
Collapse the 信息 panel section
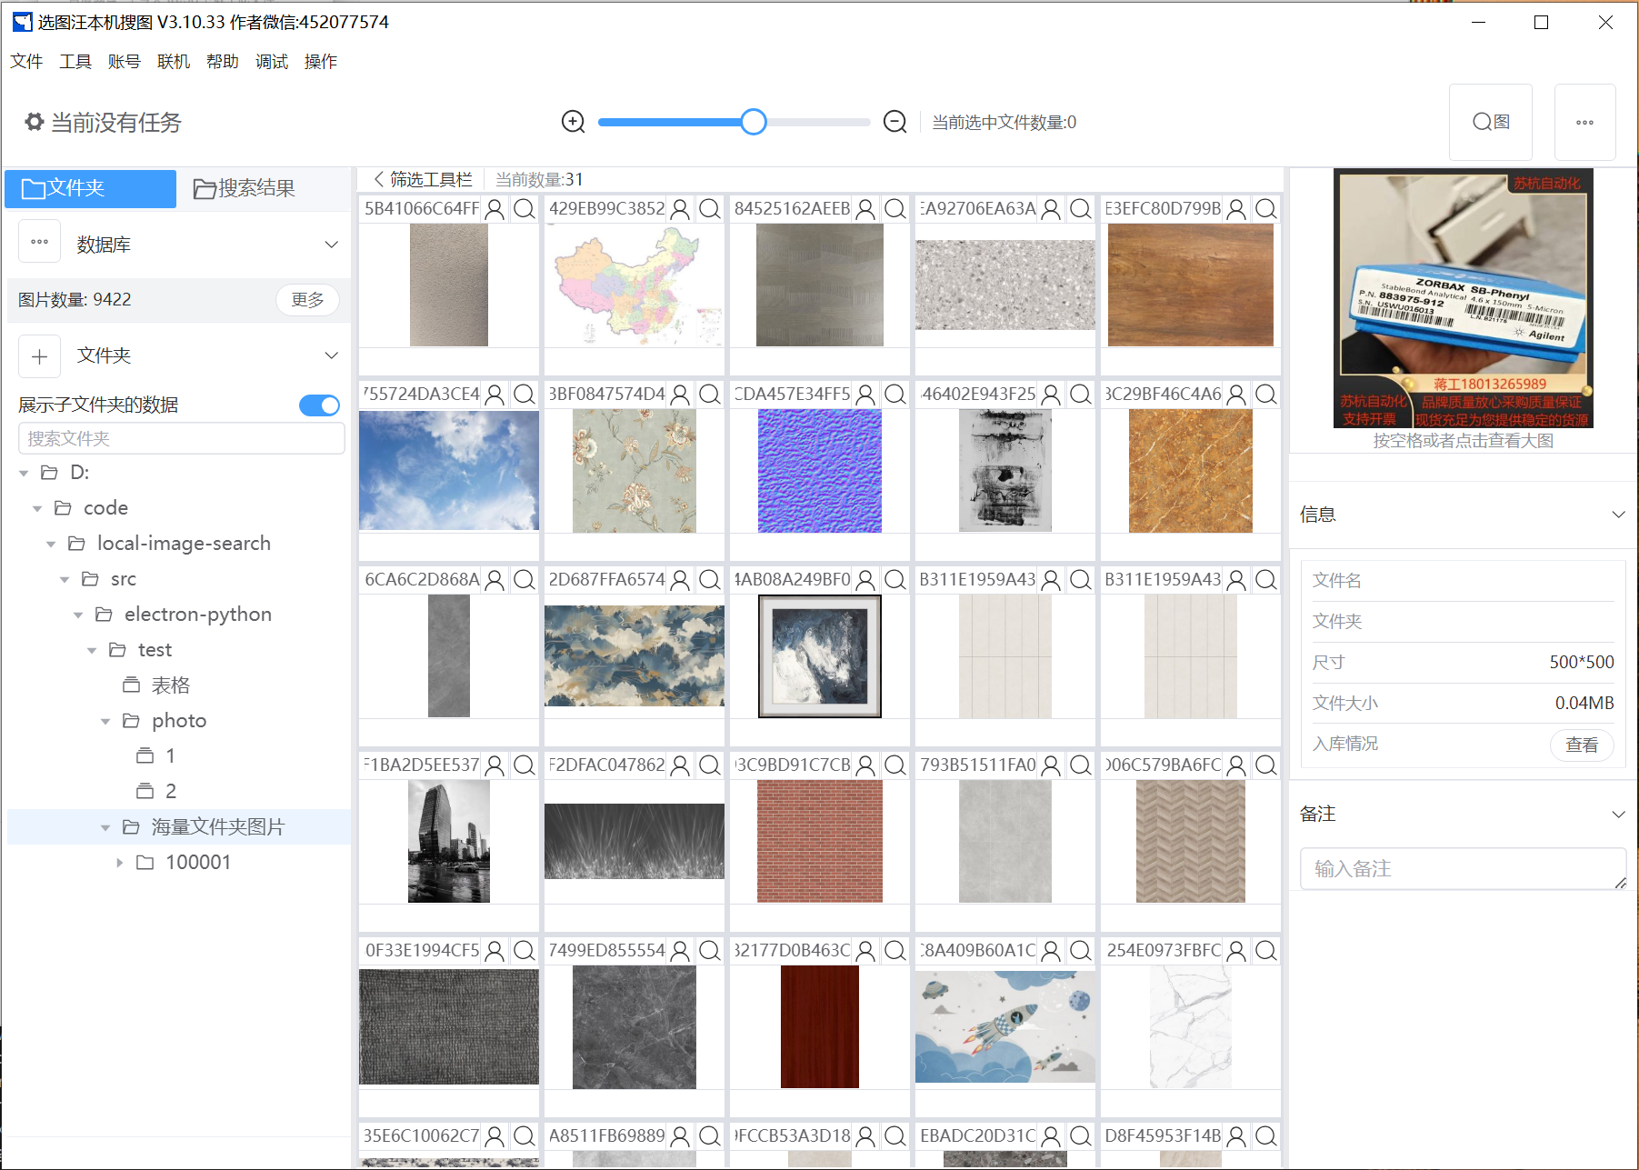(1618, 515)
